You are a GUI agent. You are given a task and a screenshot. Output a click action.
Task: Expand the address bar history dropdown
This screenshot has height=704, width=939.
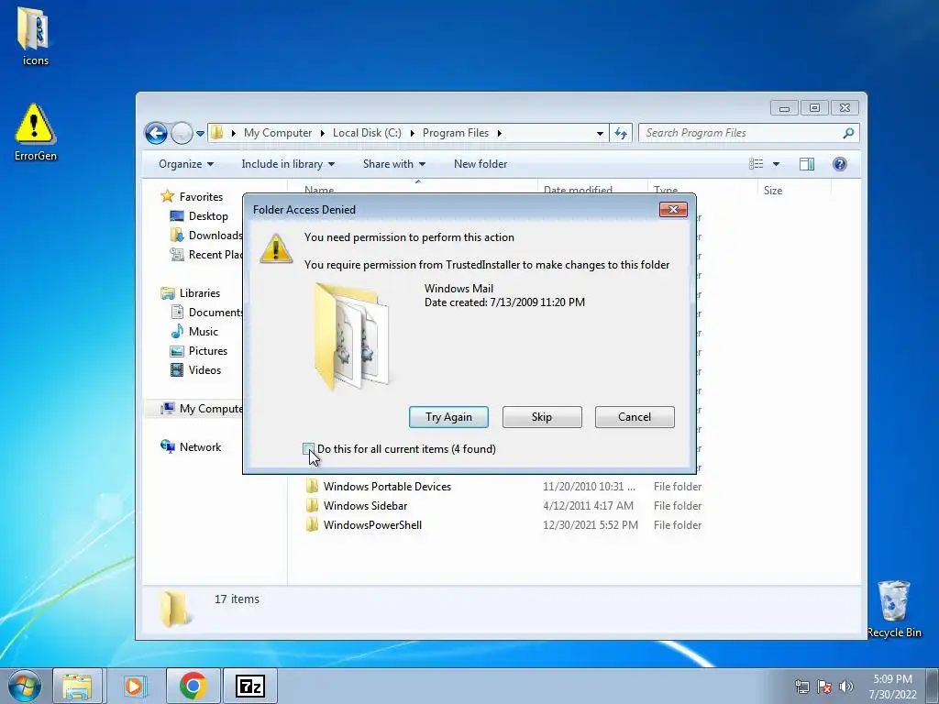600,134
